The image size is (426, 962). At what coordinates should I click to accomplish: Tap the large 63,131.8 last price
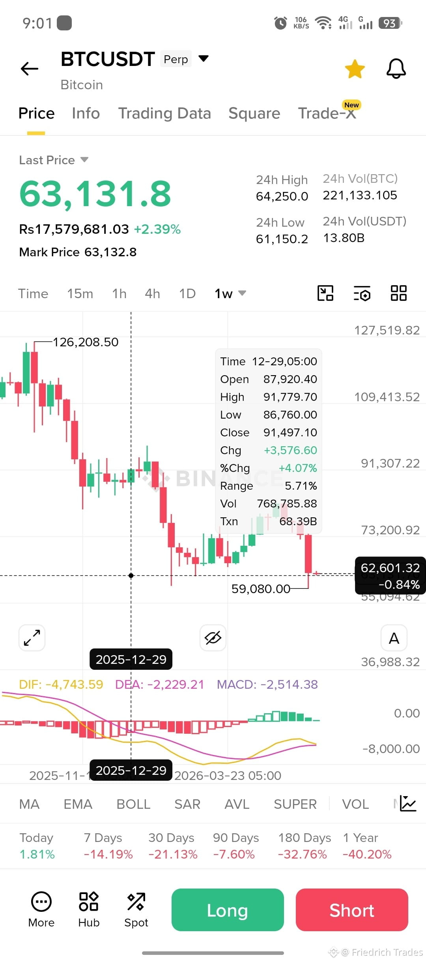(95, 194)
